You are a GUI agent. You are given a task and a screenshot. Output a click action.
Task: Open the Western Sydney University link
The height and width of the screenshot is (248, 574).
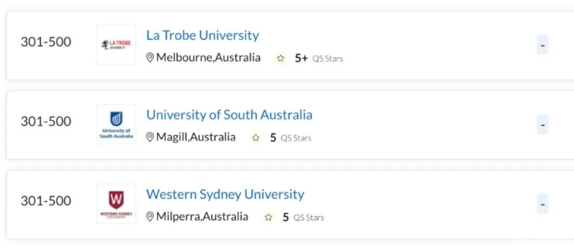225,194
